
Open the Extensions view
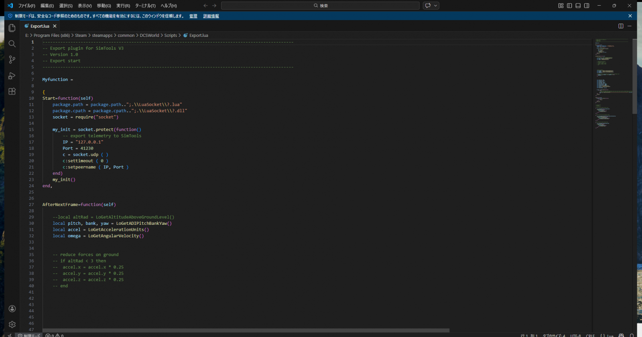click(x=12, y=91)
